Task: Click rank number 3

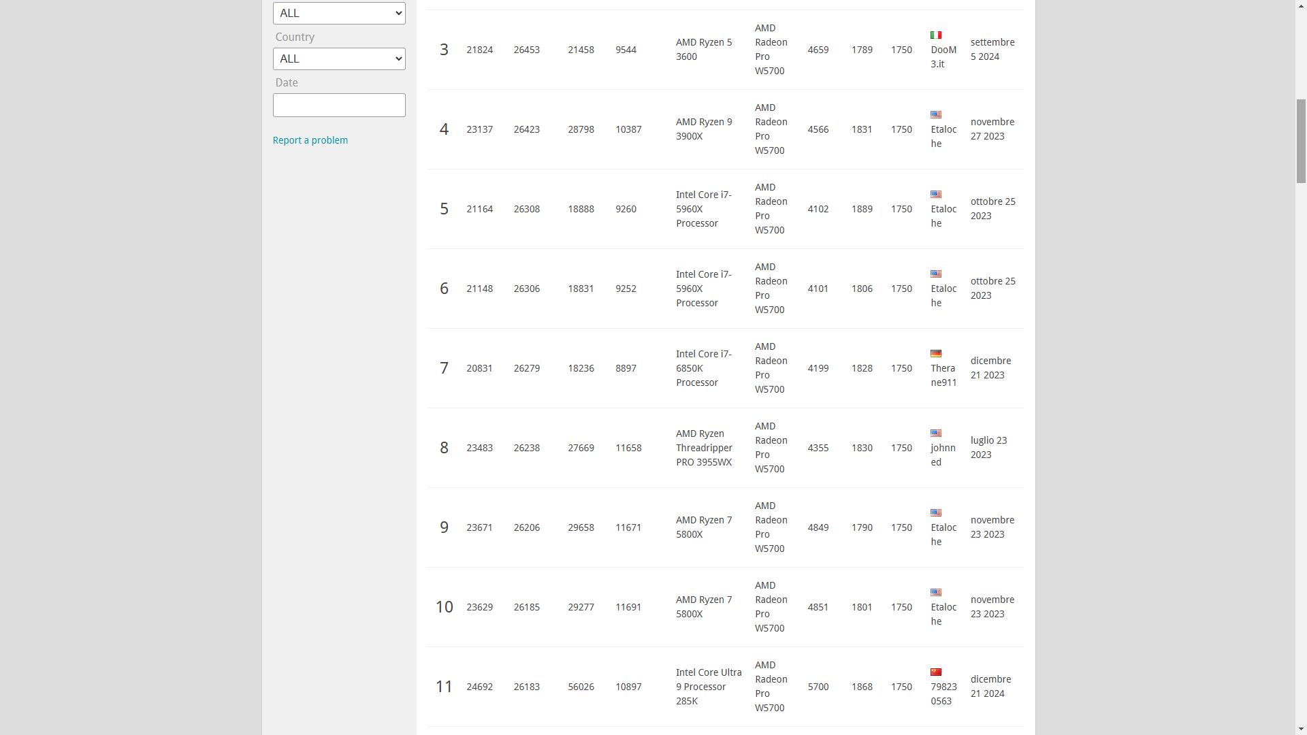Action: (444, 50)
